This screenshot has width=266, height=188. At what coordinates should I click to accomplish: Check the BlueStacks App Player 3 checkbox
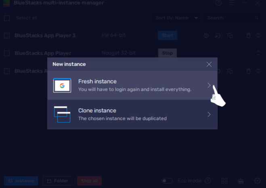pos(7,36)
